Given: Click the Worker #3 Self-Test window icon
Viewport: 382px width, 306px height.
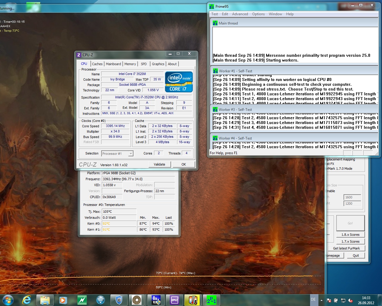Looking at the screenshot, I should click(215, 109).
